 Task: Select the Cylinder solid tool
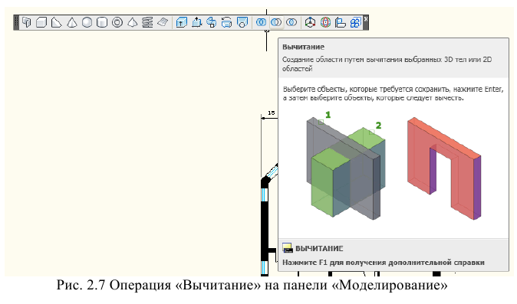click(x=102, y=22)
